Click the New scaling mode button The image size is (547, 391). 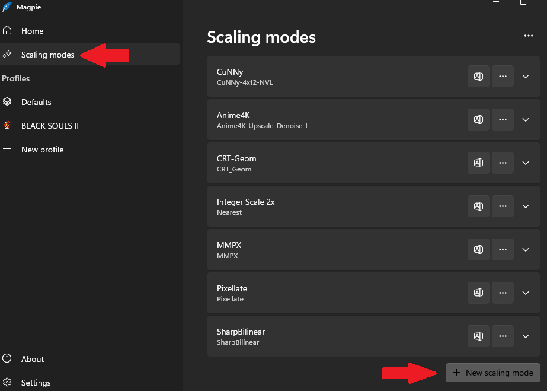click(493, 373)
